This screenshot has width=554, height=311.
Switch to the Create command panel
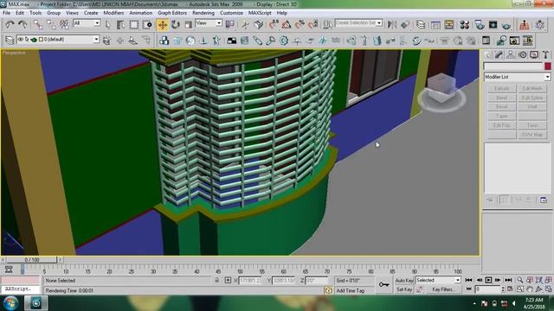coord(488,55)
